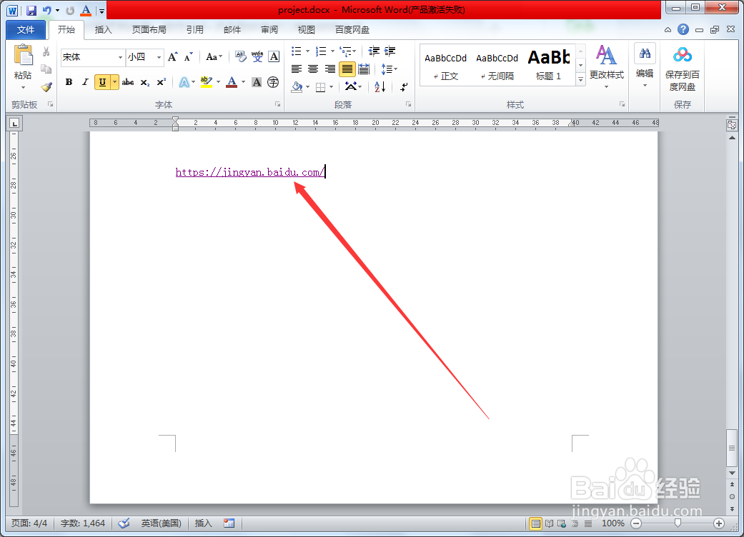Apply distributed alignment
Viewport: 744px width, 537px height.
pos(364,69)
